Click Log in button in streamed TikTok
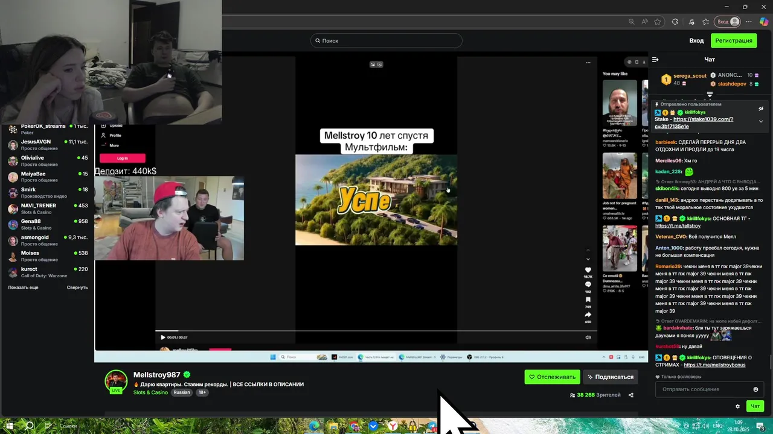The width and height of the screenshot is (773, 434). click(x=123, y=158)
